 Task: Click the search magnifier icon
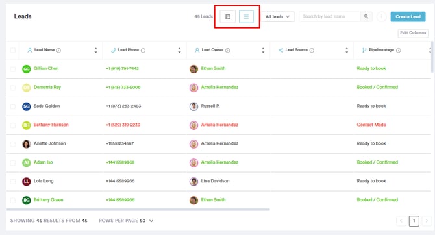pos(366,16)
